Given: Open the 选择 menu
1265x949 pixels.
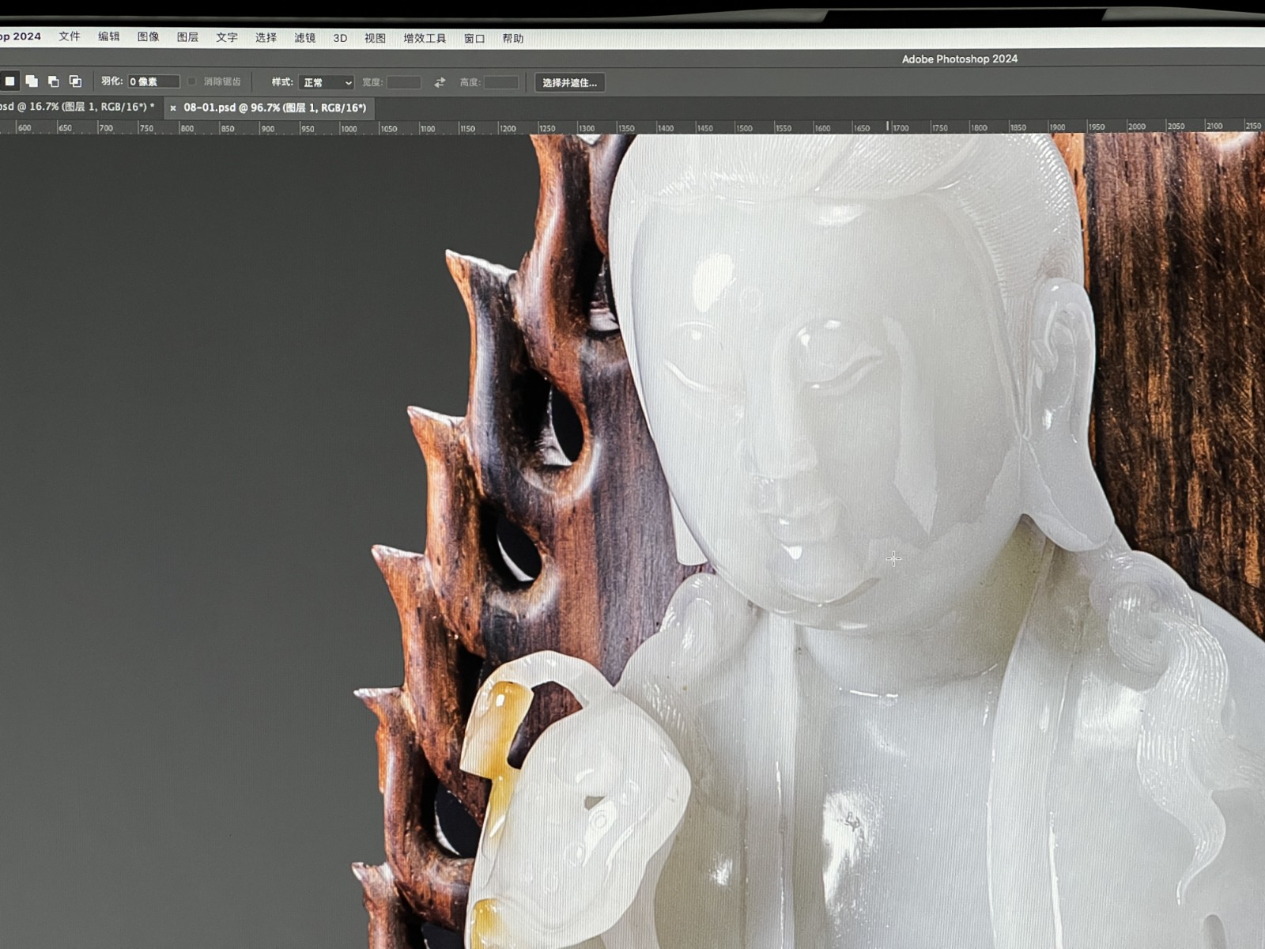Looking at the screenshot, I should coord(266,37).
